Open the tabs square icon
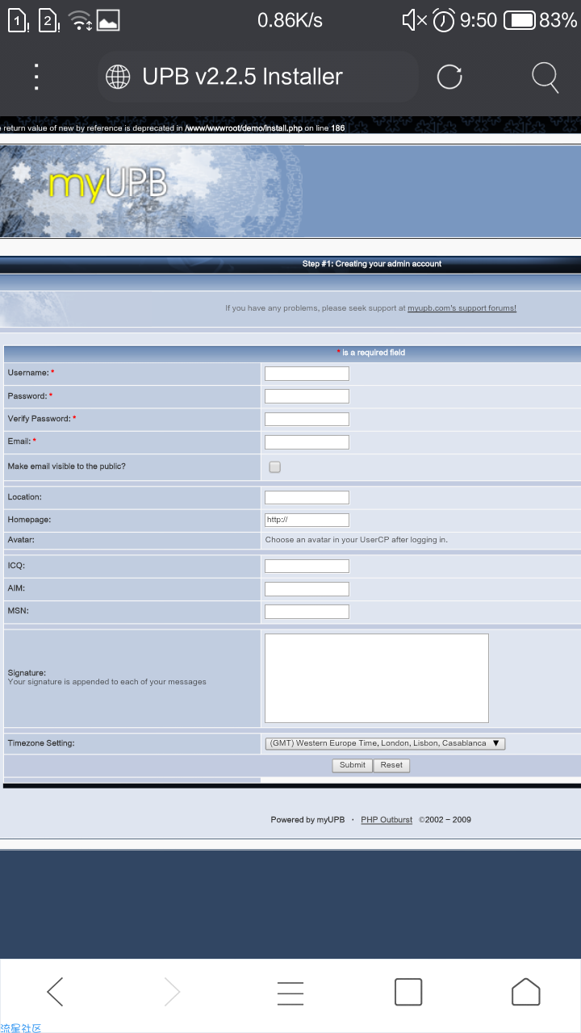 408,992
